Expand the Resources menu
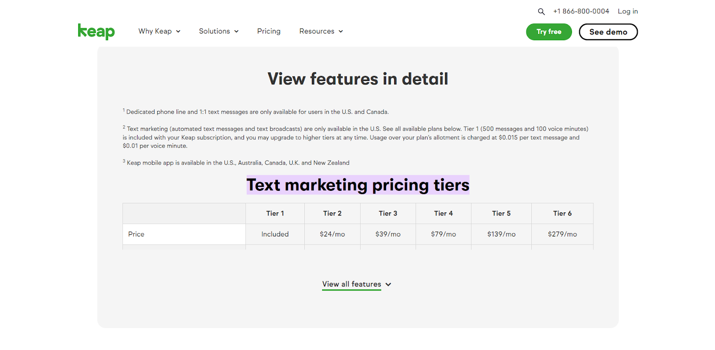Screen dimensions: 715x350 pos(321,31)
